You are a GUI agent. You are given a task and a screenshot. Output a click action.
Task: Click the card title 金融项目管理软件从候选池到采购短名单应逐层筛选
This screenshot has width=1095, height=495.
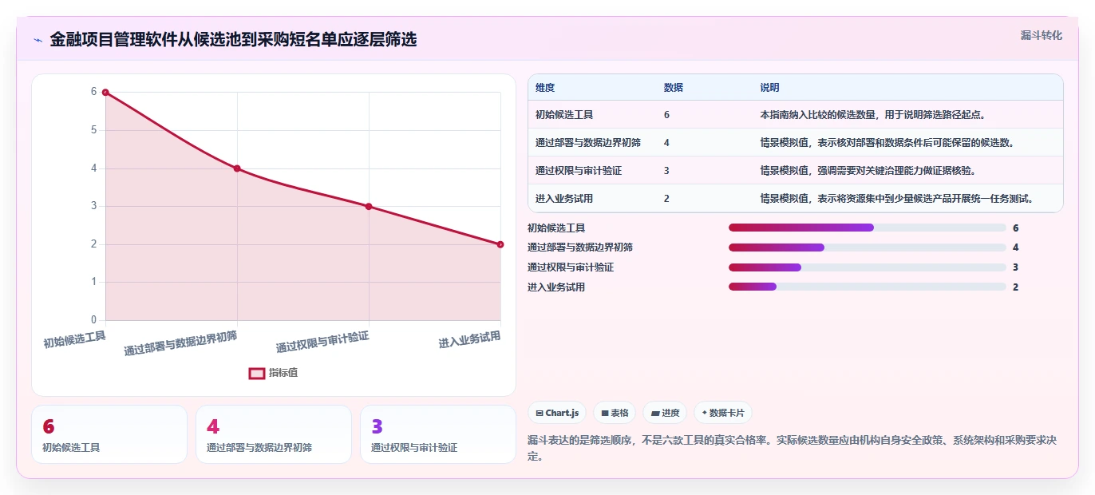click(233, 39)
